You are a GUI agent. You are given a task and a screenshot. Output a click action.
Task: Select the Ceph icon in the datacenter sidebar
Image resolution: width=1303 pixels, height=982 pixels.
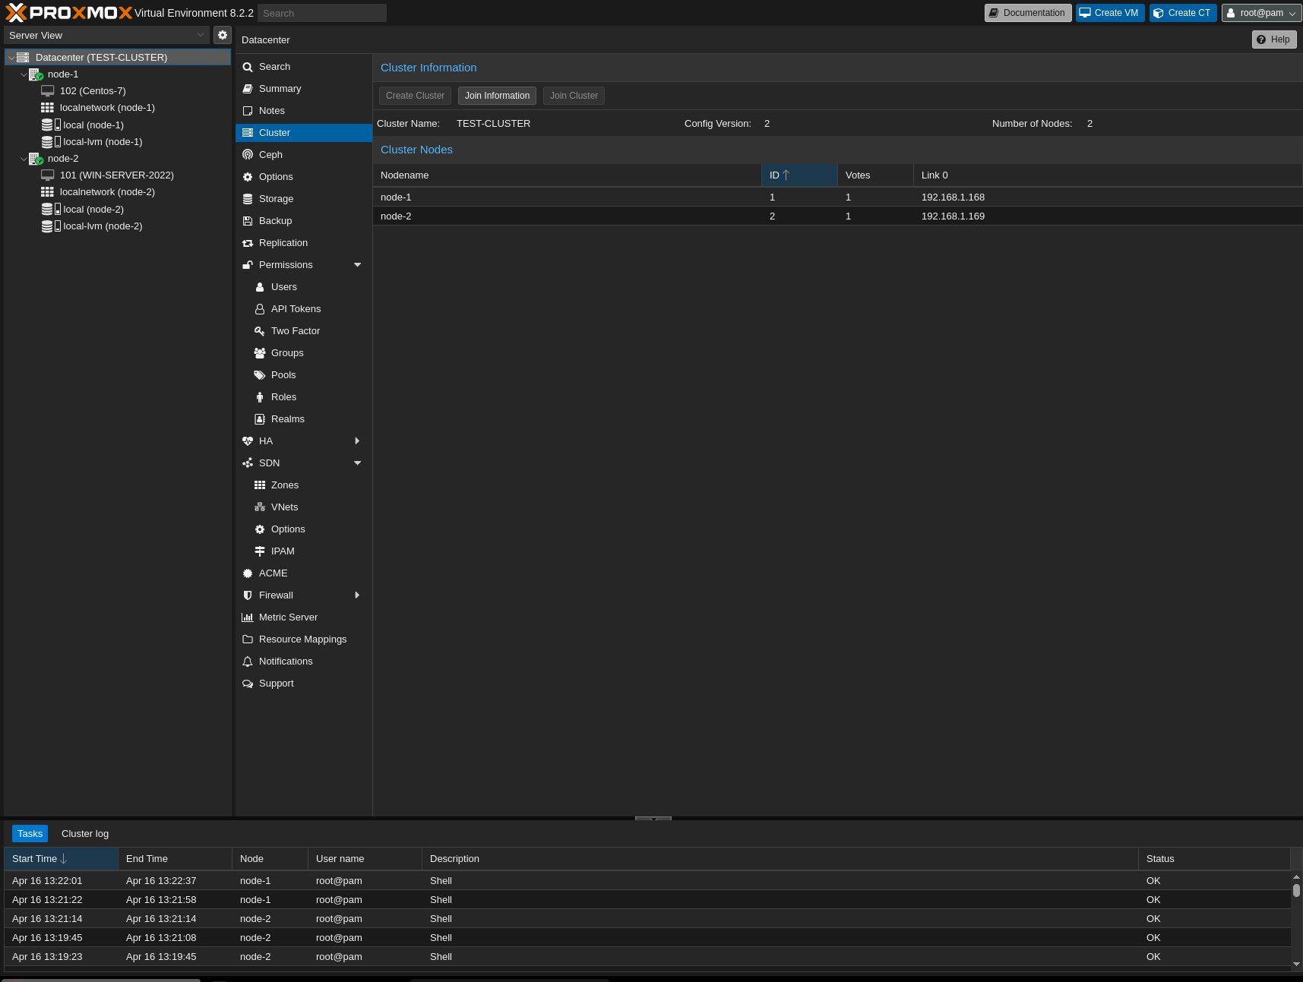(248, 154)
